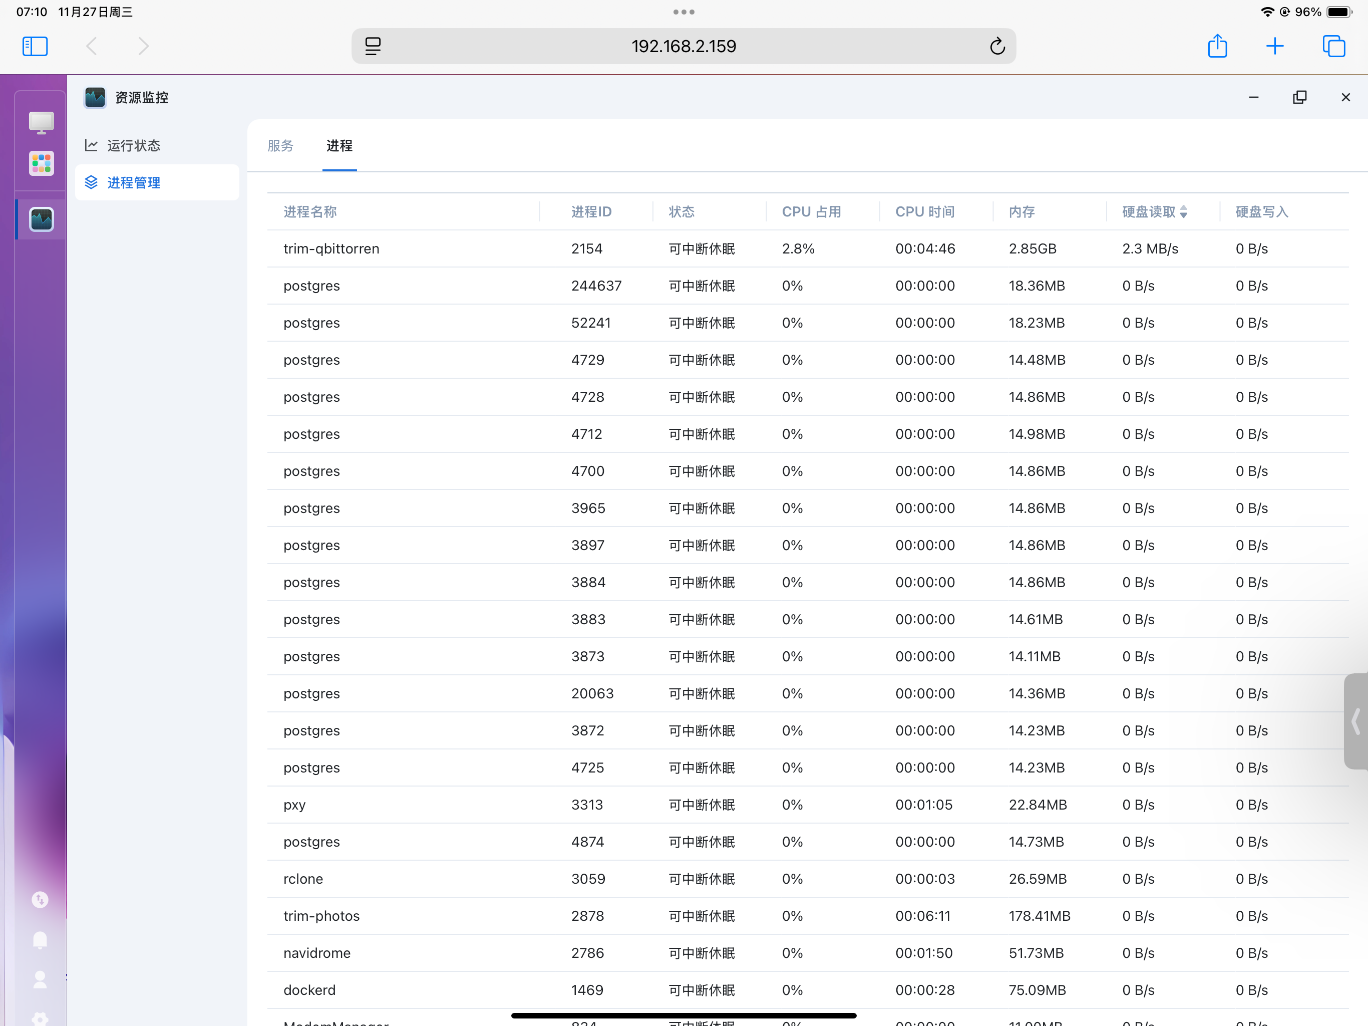Viewport: 1368px width, 1026px height.
Task: Tap the 07:10 clock in the status bar
Action: pyautogui.click(x=32, y=12)
